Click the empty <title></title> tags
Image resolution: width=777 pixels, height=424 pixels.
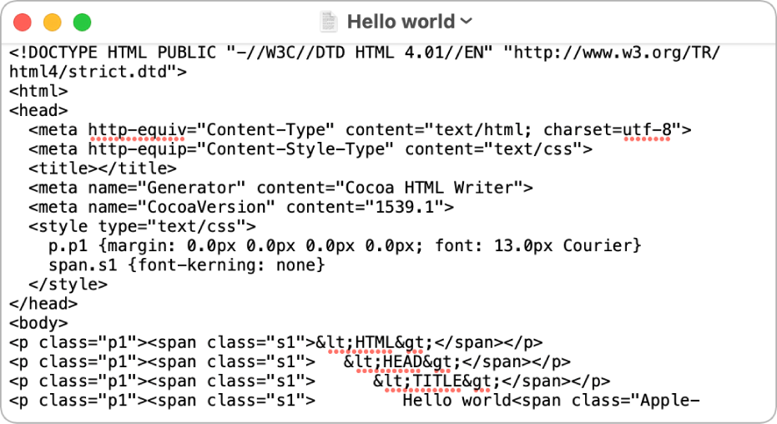pos(103,169)
